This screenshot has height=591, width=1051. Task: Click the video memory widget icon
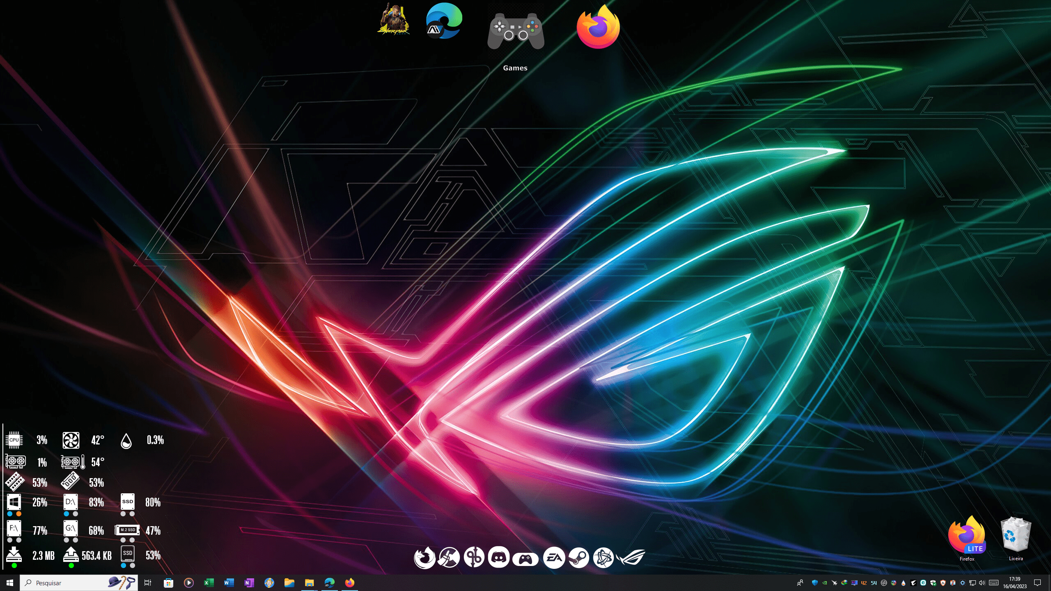[x=70, y=481]
